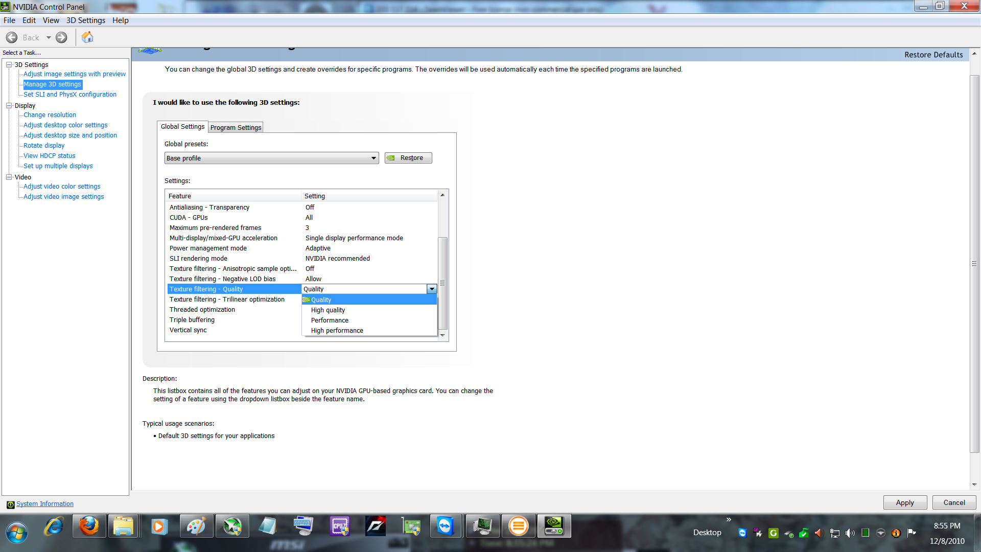Open the View menu
The width and height of the screenshot is (981, 552).
coord(51,20)
